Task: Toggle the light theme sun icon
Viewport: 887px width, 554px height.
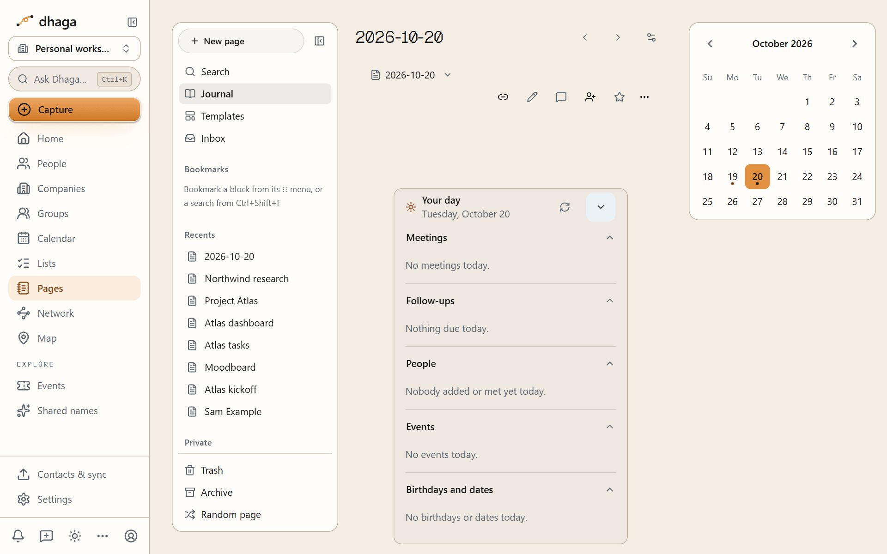Action: click(75, 536)
